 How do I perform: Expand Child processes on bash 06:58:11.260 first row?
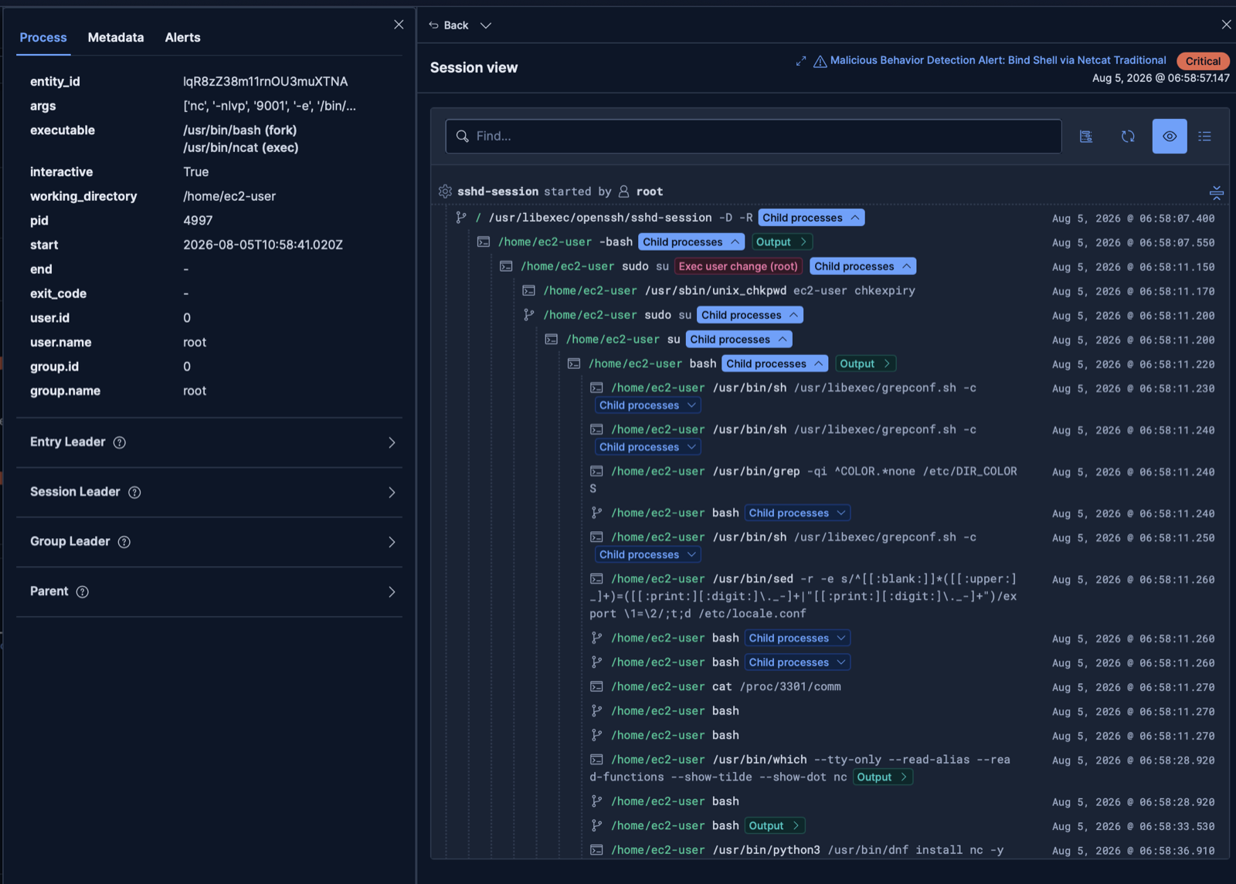click(798, 638)
